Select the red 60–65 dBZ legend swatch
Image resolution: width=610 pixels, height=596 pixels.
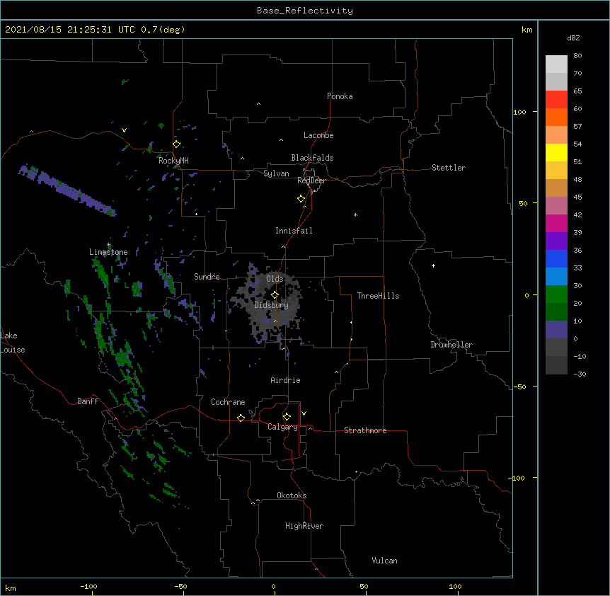coord(556,100)
